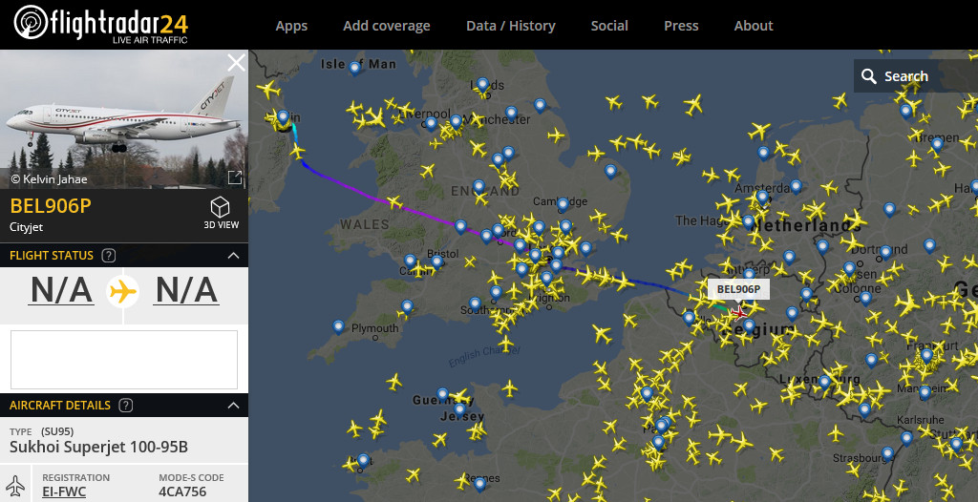Click the flight progress plane icon
This screenshot has width=978, height=502.
point(123,290)
